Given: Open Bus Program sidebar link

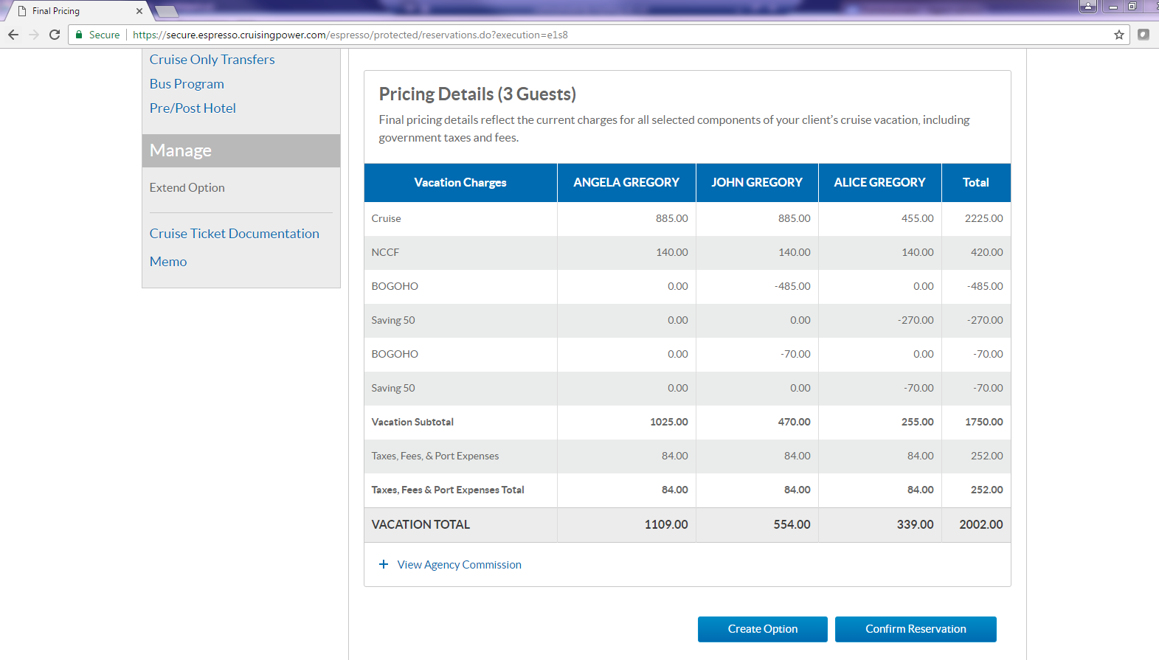Looking at the screenshot, I should [x=187, y=84].
